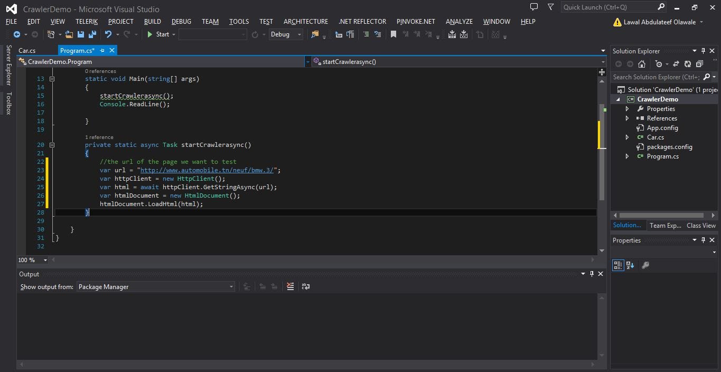Click the editor vertical scrollbar thumb

(602, 152)
